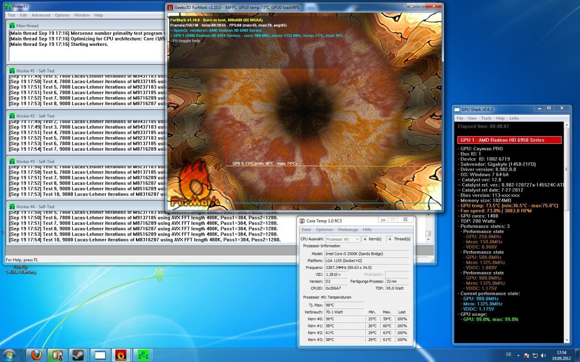Open Steam from the taskbar
This screenshot has height=362, width=580.
click(78, 355)
